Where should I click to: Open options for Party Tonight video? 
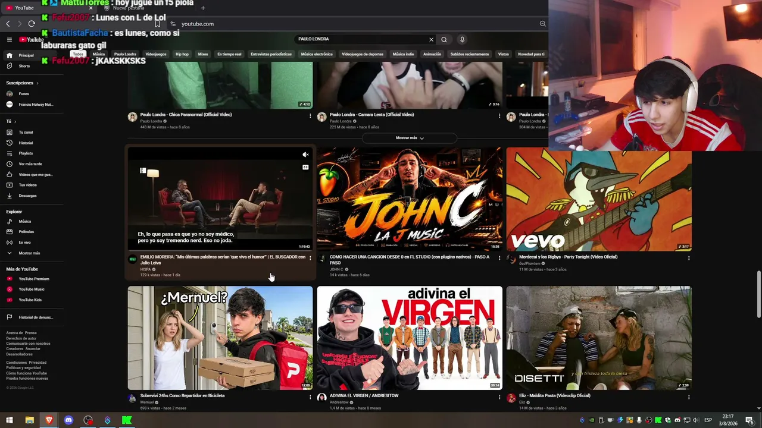[x=689, y=258]
